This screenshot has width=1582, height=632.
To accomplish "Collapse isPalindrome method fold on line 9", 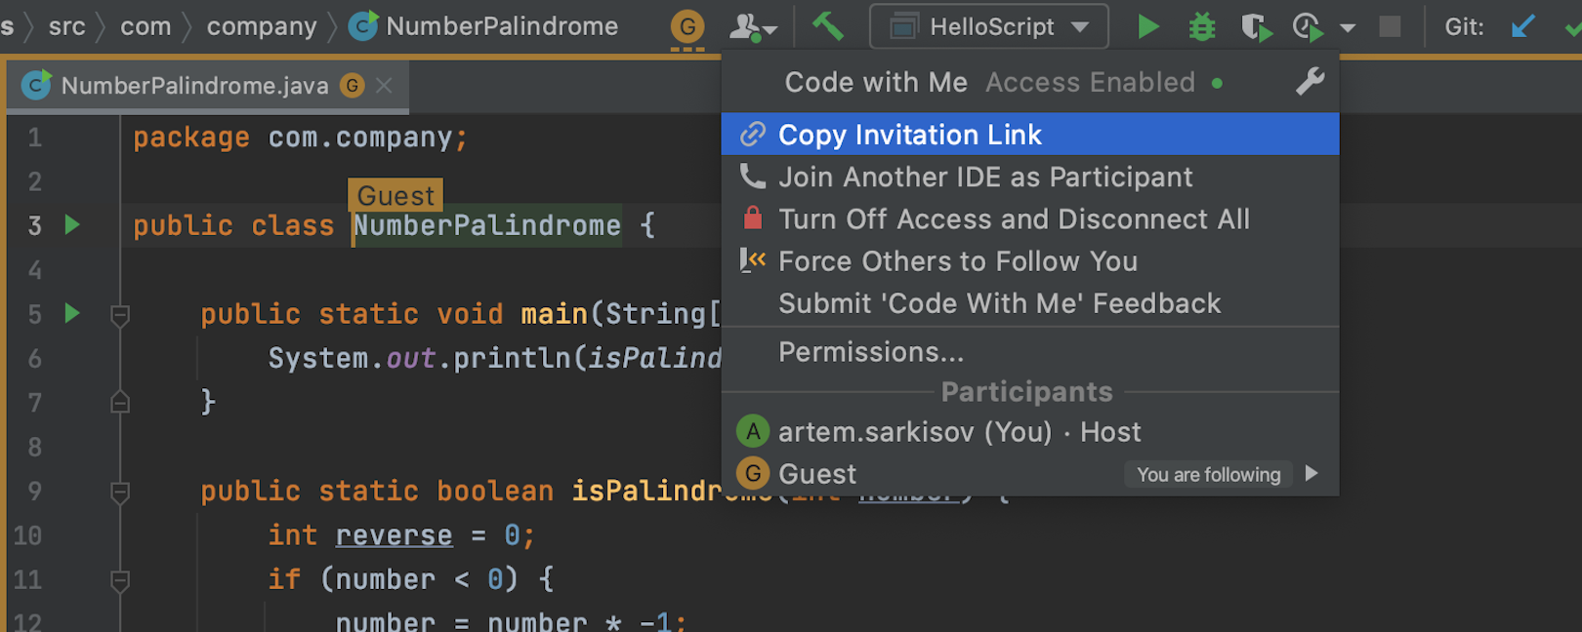I will tap(120, 492).
